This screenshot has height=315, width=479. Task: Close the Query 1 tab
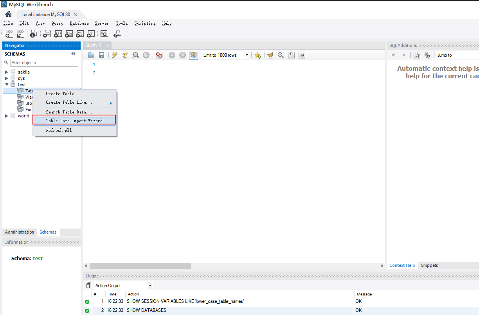click(107, 45)
